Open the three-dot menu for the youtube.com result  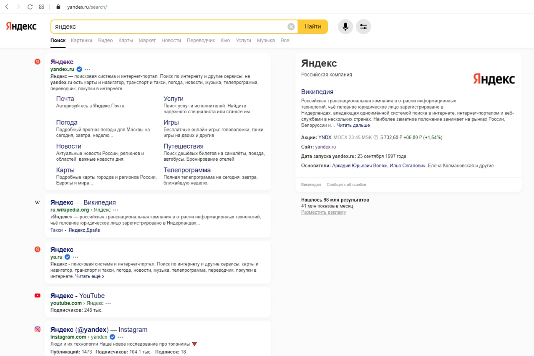coord(108,303)
